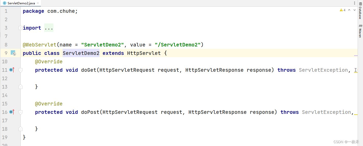
Task: Click the override gutter icon beside doGet line 11
Action: click(12, 70)
